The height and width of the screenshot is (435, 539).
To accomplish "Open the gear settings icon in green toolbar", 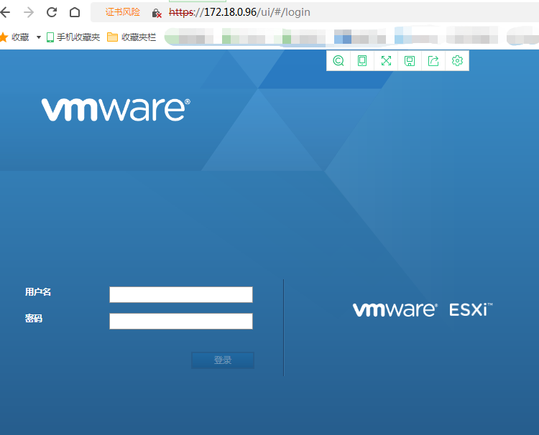I will [457, 61].
